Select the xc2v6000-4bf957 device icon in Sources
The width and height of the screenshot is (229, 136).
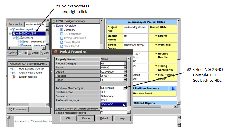[14, 34]
